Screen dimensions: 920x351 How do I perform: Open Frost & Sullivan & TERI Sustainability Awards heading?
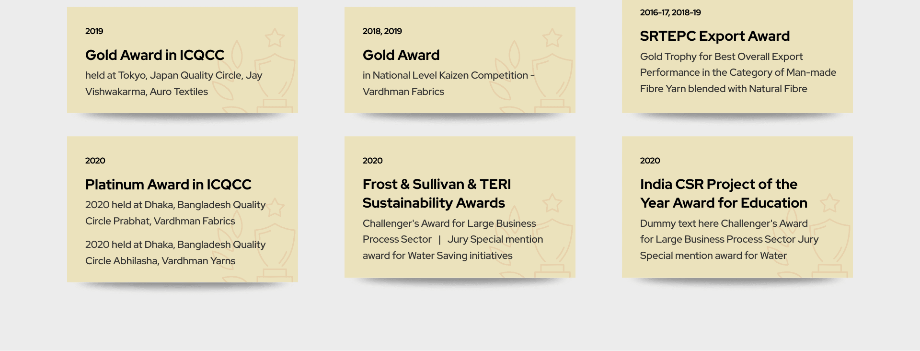coord(437,194)
